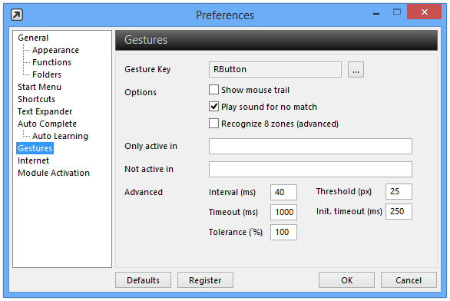
Task: Select Functions in the settings tree
Action: (x=51, y=62)
